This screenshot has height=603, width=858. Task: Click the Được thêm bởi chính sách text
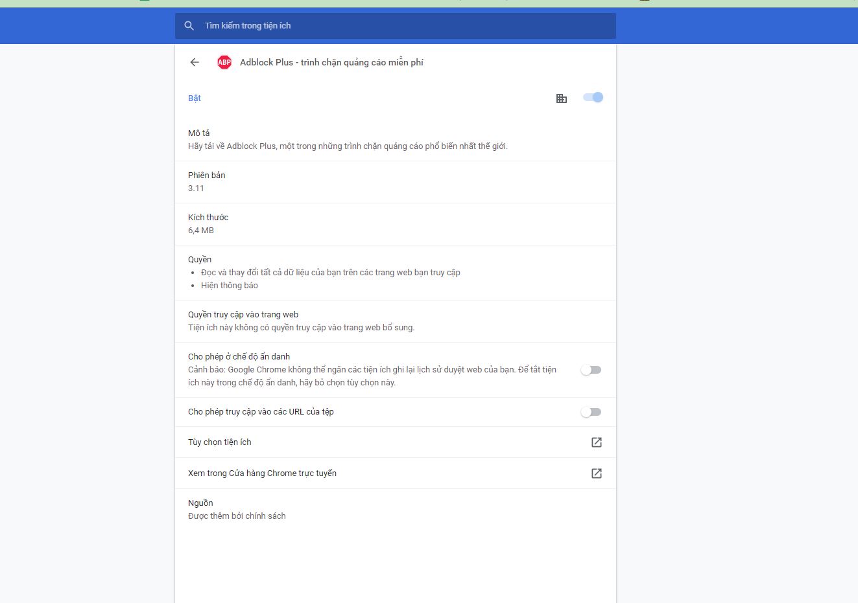coord(237,516)
